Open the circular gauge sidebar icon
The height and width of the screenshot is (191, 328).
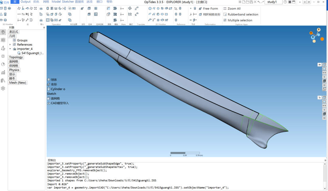3,64
